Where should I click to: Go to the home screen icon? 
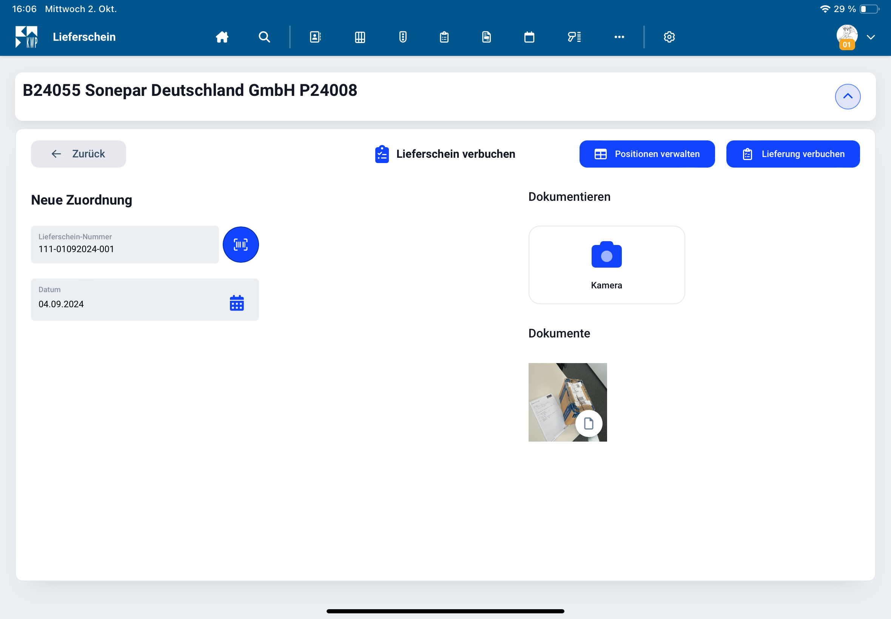(x=222, y=37)
